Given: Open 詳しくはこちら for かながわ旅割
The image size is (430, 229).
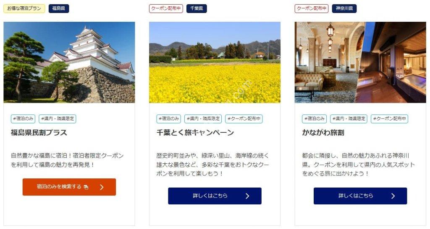Looking at the screenshot, I should (360, 196).
